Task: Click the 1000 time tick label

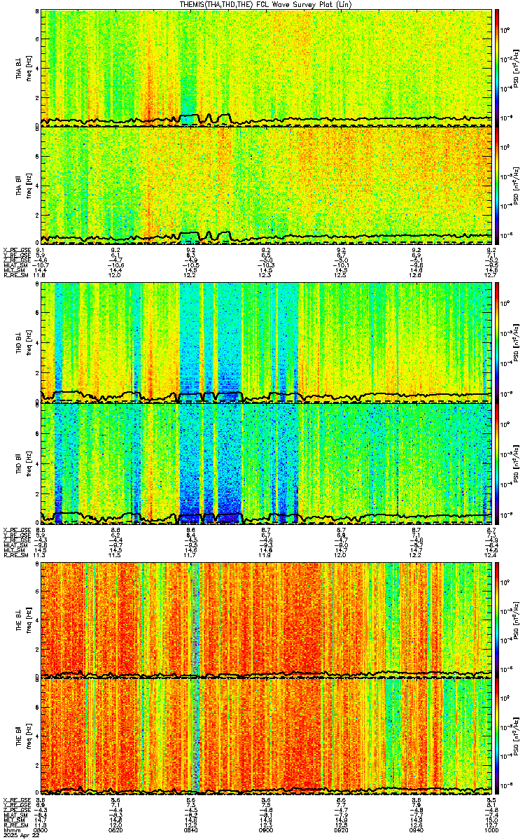Action: tap(491, 830)
